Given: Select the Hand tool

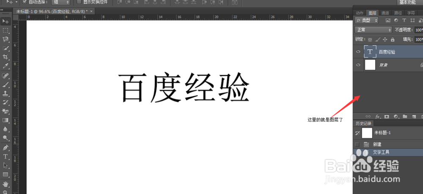Looking at the screenshot, I should (5, 184).
